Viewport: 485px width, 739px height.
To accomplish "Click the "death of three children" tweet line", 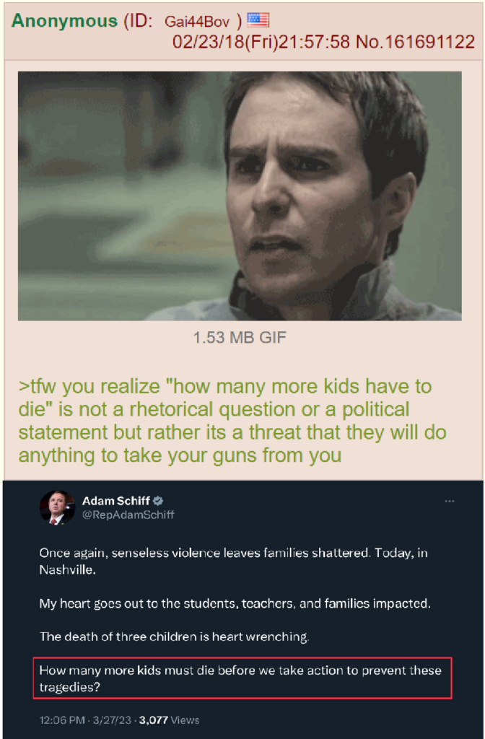I will [175, 637].
